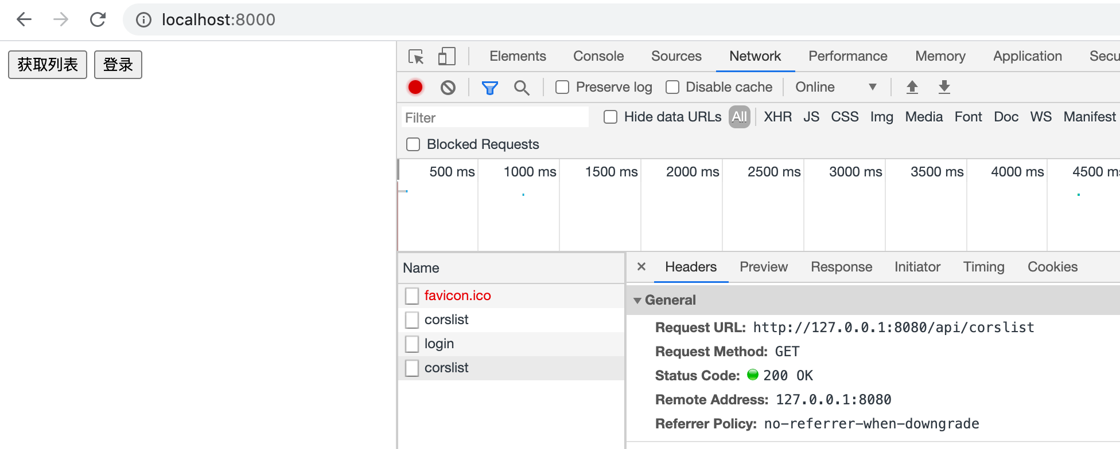The width and height of the screenshot is (1120, 449).
Task: Go to the Application tab
Action: (x=1028, y=56)
